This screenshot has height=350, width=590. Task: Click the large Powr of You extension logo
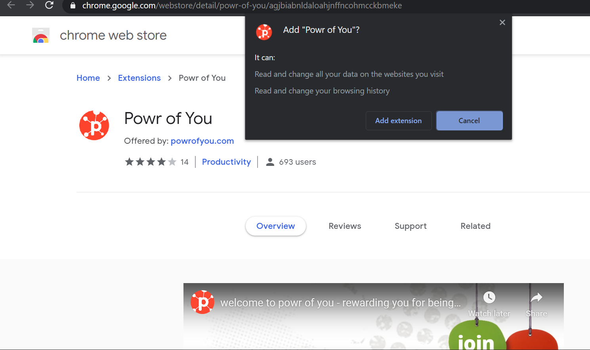click(94, 126)
